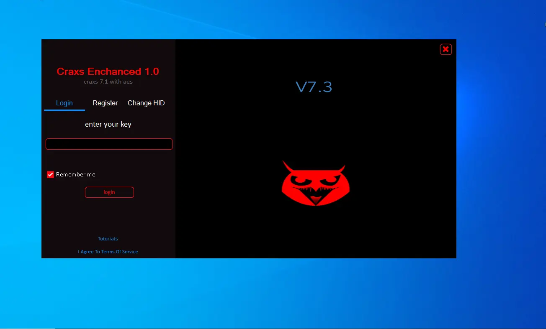The image size is (546, 329).
Task: Close the Craxs window with red X
Action: click(x=446, y=49)
